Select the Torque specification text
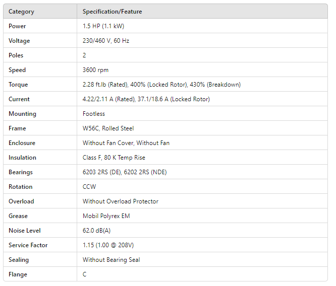336x286 pixels. click(x=161, y=85)
